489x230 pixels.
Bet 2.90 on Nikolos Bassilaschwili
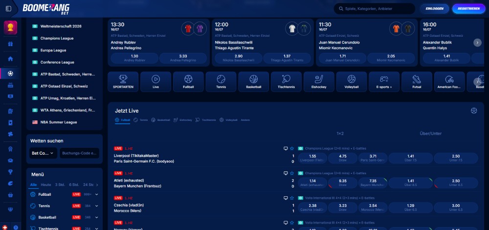click(239, 58)
